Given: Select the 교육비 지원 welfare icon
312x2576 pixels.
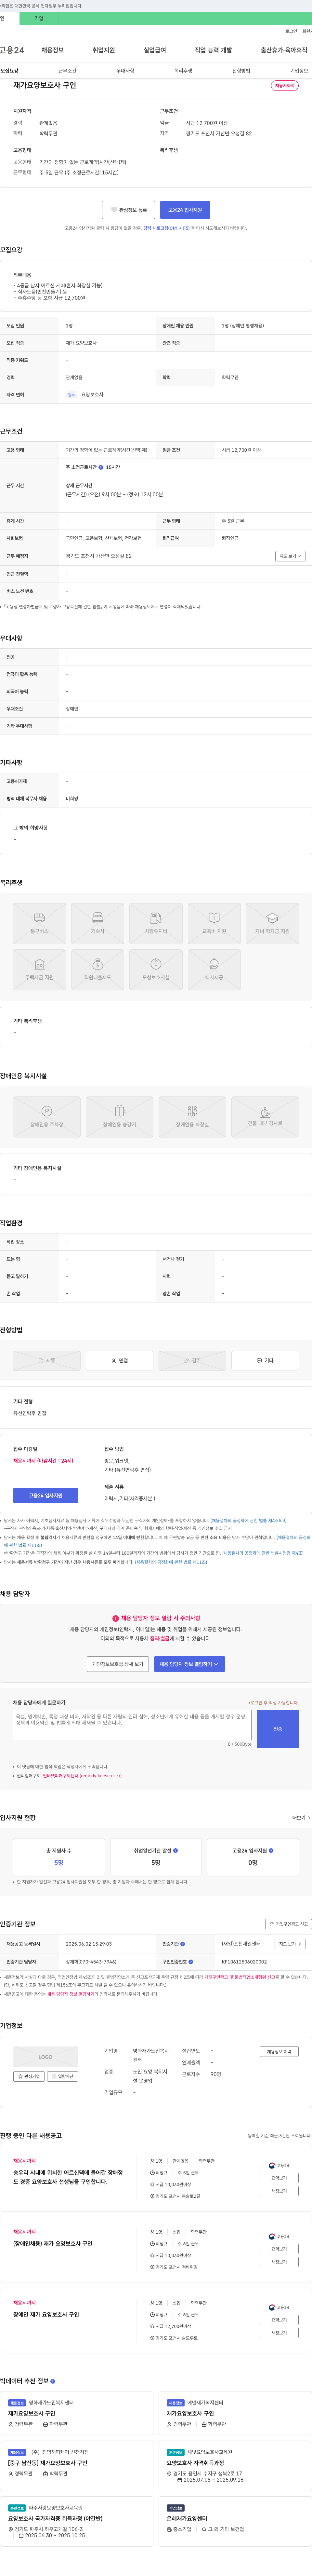Looking at the screenshot, I should 214,923.
